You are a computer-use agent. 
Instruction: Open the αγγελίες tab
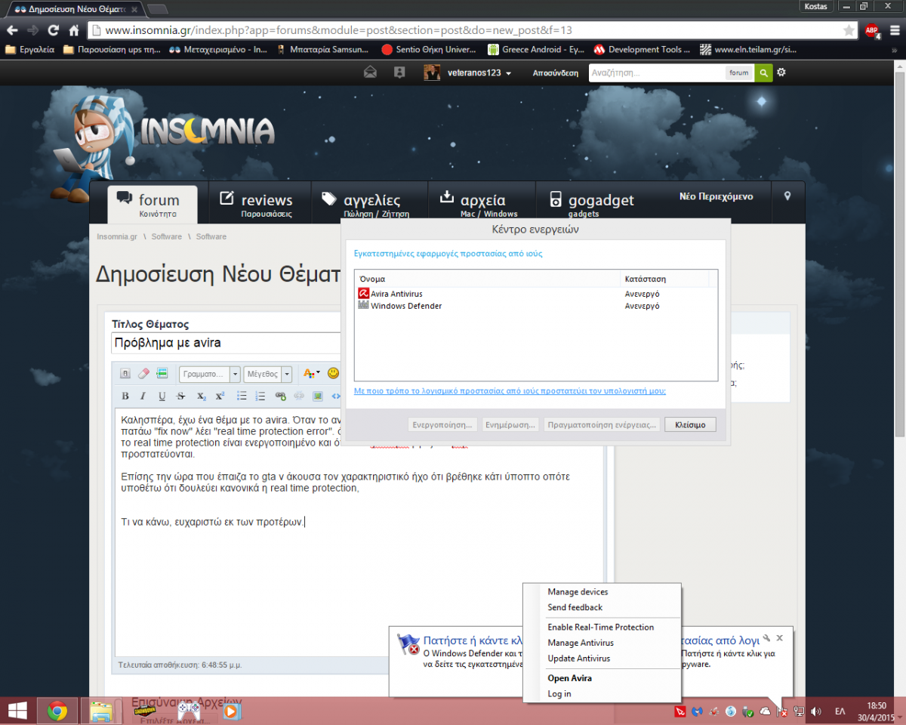(x=369, y=202)
